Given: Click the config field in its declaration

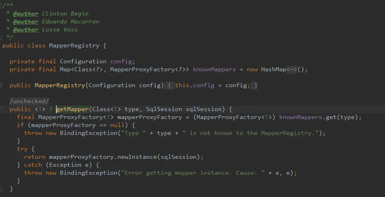Looking at the screenshot, I should click(121, 61).
